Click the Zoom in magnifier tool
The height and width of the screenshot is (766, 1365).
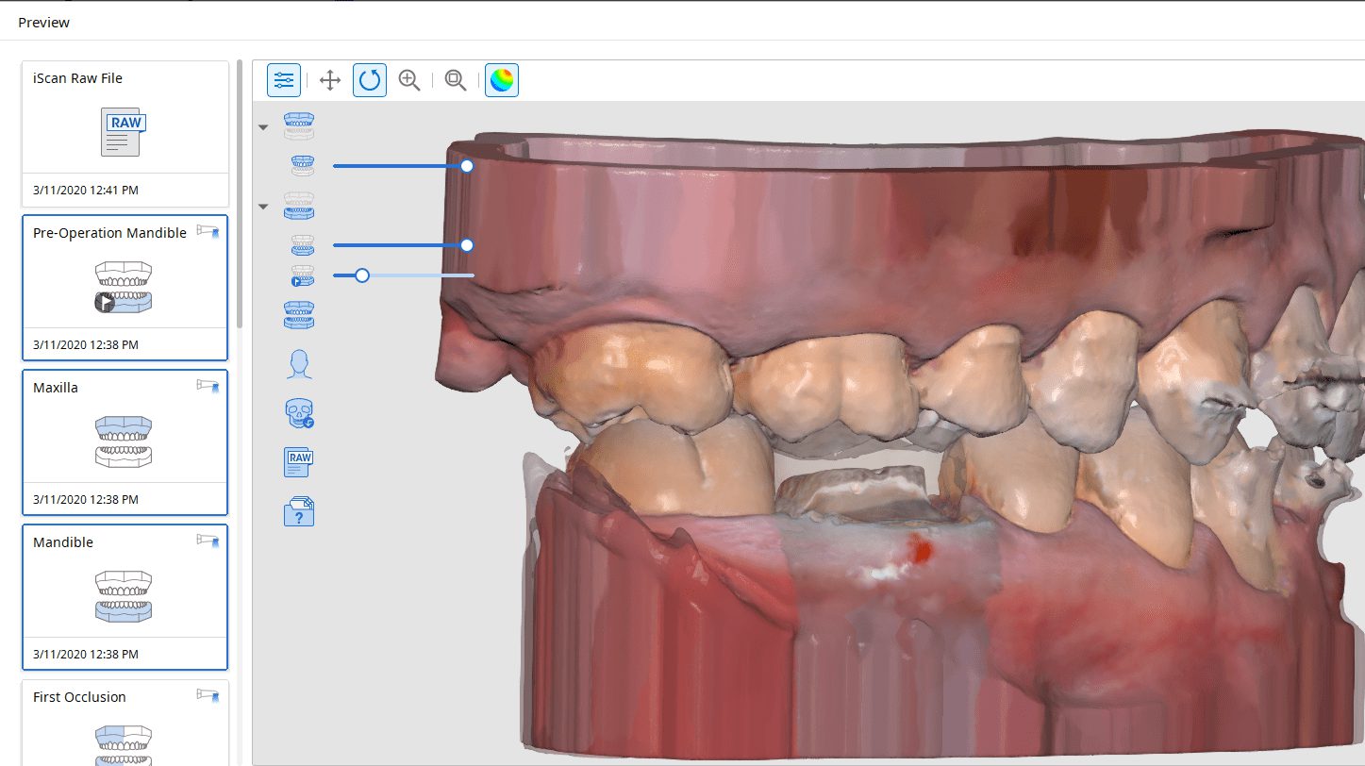click(409, 80)
